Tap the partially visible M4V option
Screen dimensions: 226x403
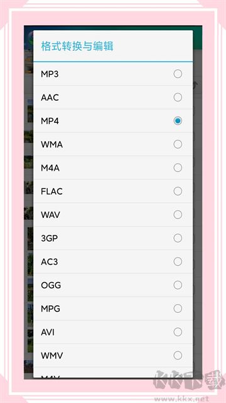113,374
